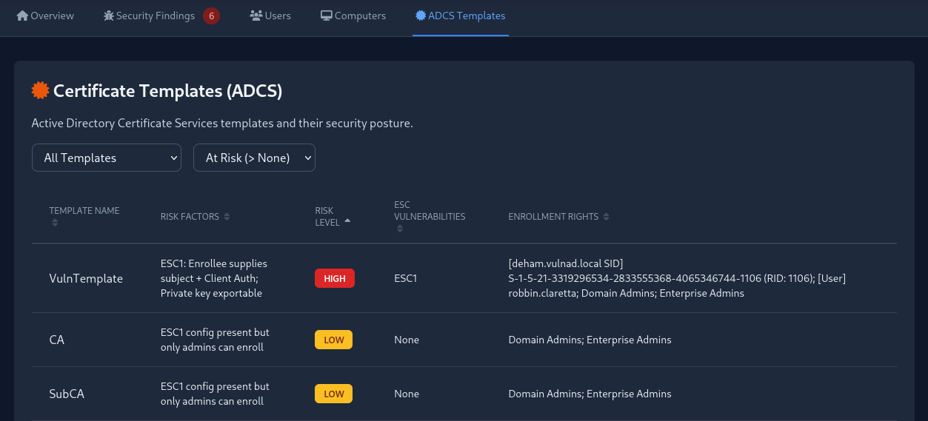928x421 pixels.
Task: Click the red HIGH risk badge
Action: tap(335, 279)
